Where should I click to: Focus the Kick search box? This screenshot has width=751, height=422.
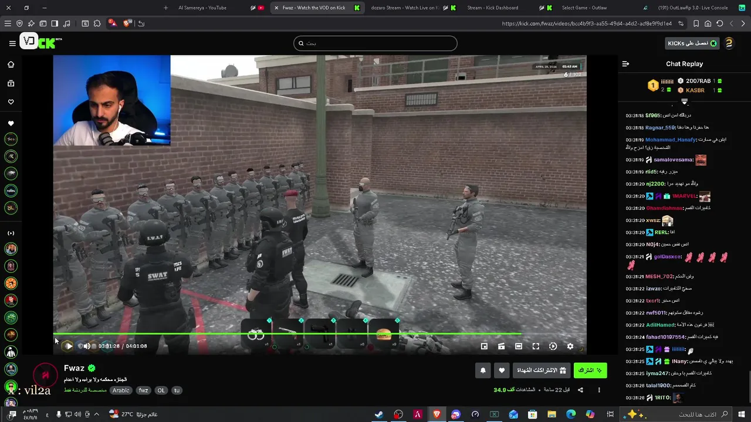(x=375, y=43)
